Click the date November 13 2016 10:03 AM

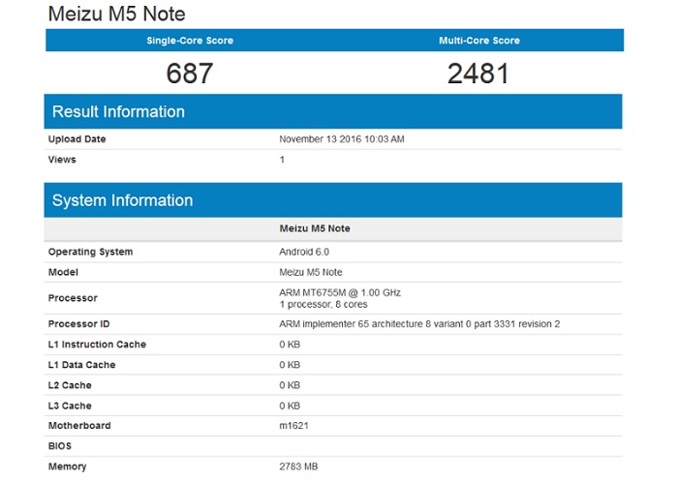(x=342, y=139)
